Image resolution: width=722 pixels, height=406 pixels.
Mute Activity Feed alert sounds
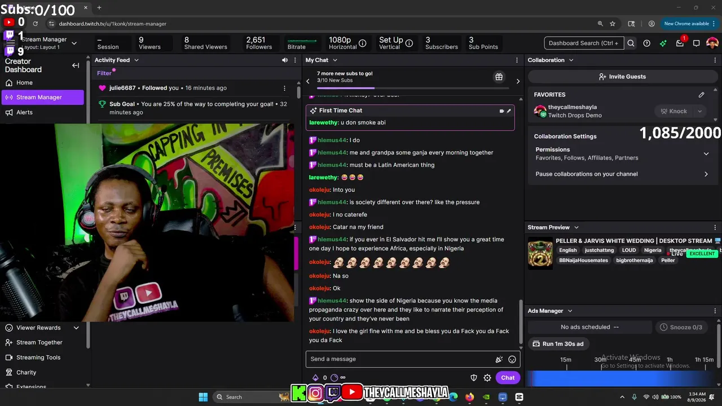(x=285, y=60)
